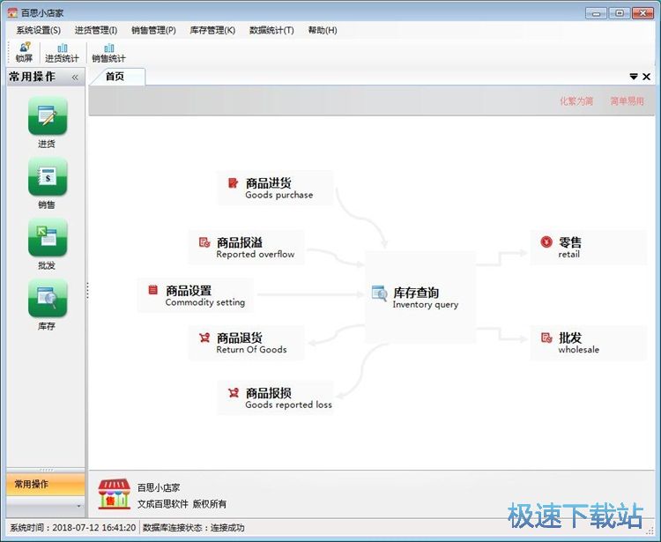Click the 商品设置 Commodity setting icon
The height and width of the screenshot is (542, 661).
153,290
